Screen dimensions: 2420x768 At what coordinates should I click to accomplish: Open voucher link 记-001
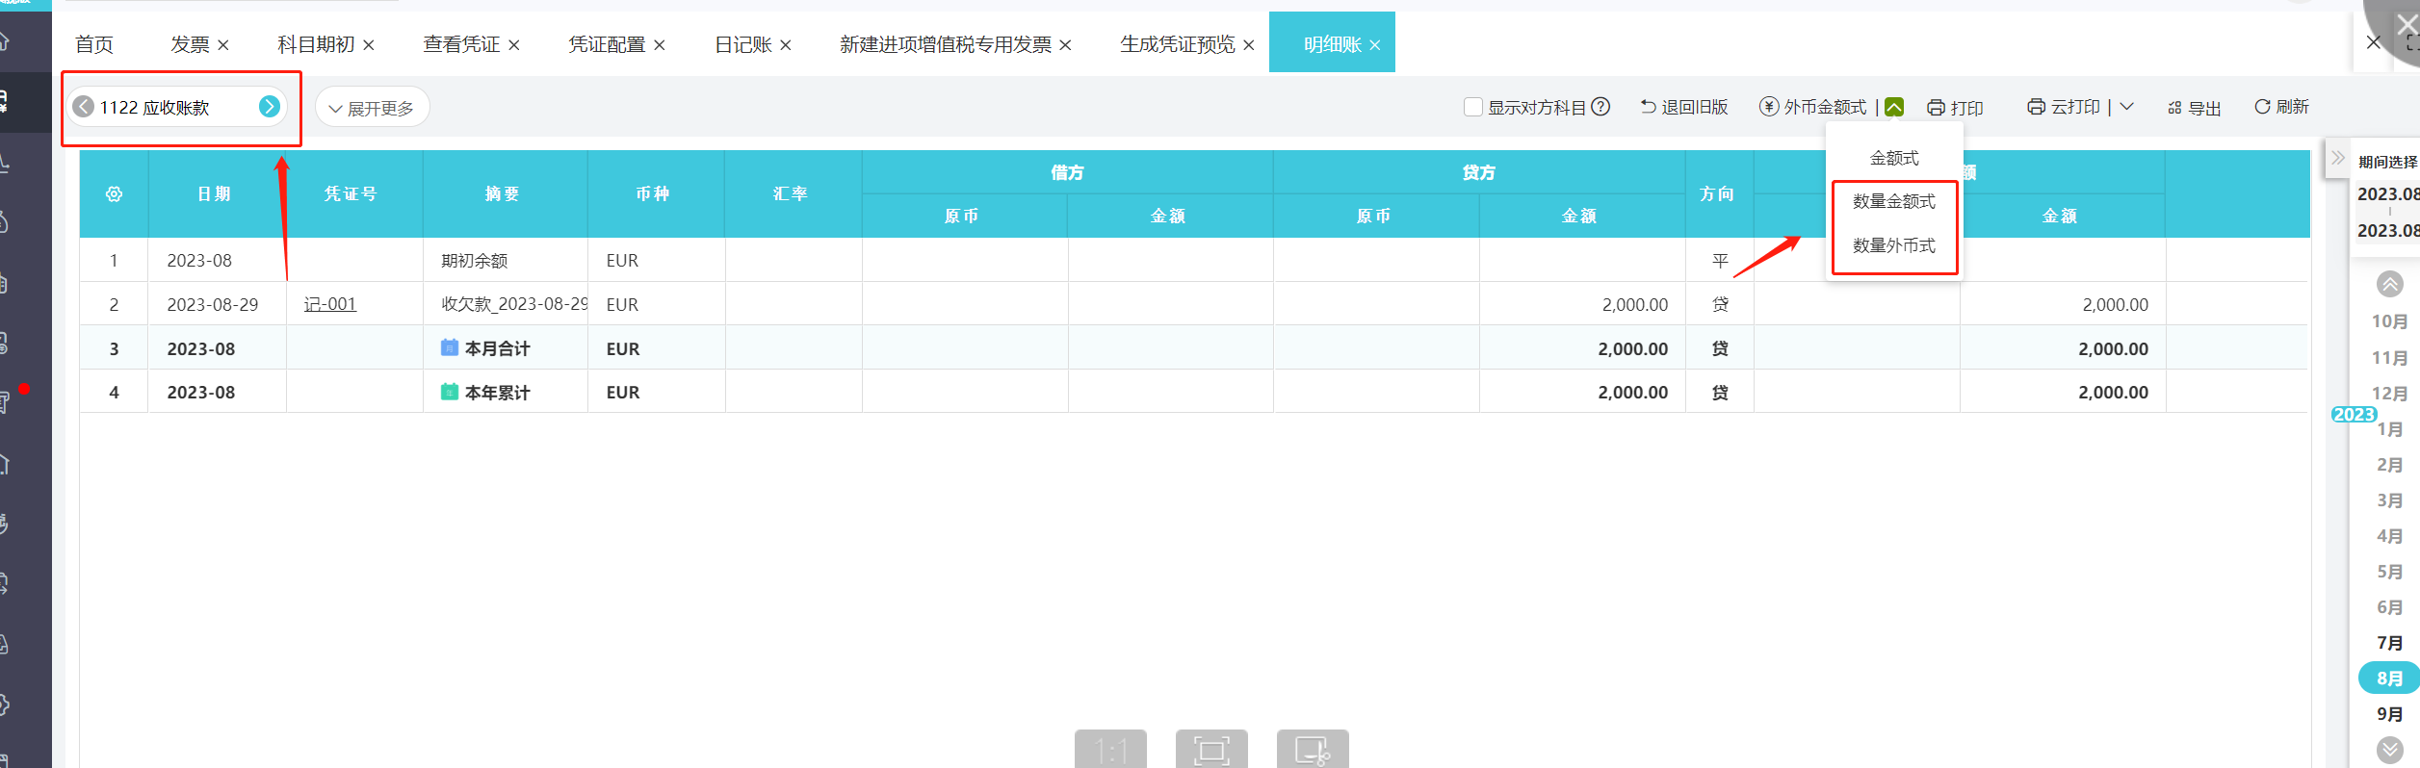click(330, 304)
